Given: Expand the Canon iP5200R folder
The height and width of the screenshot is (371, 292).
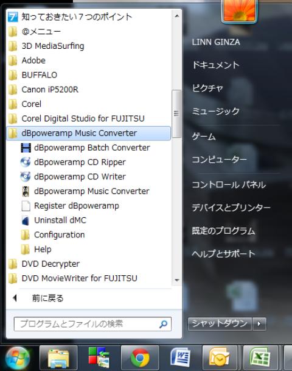Looking at the screenshot, I should (88, 90).
